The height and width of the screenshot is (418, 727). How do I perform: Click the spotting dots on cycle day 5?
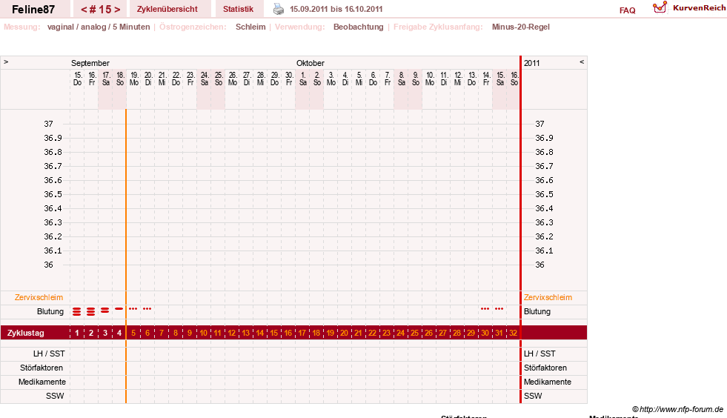coord(133,308)
